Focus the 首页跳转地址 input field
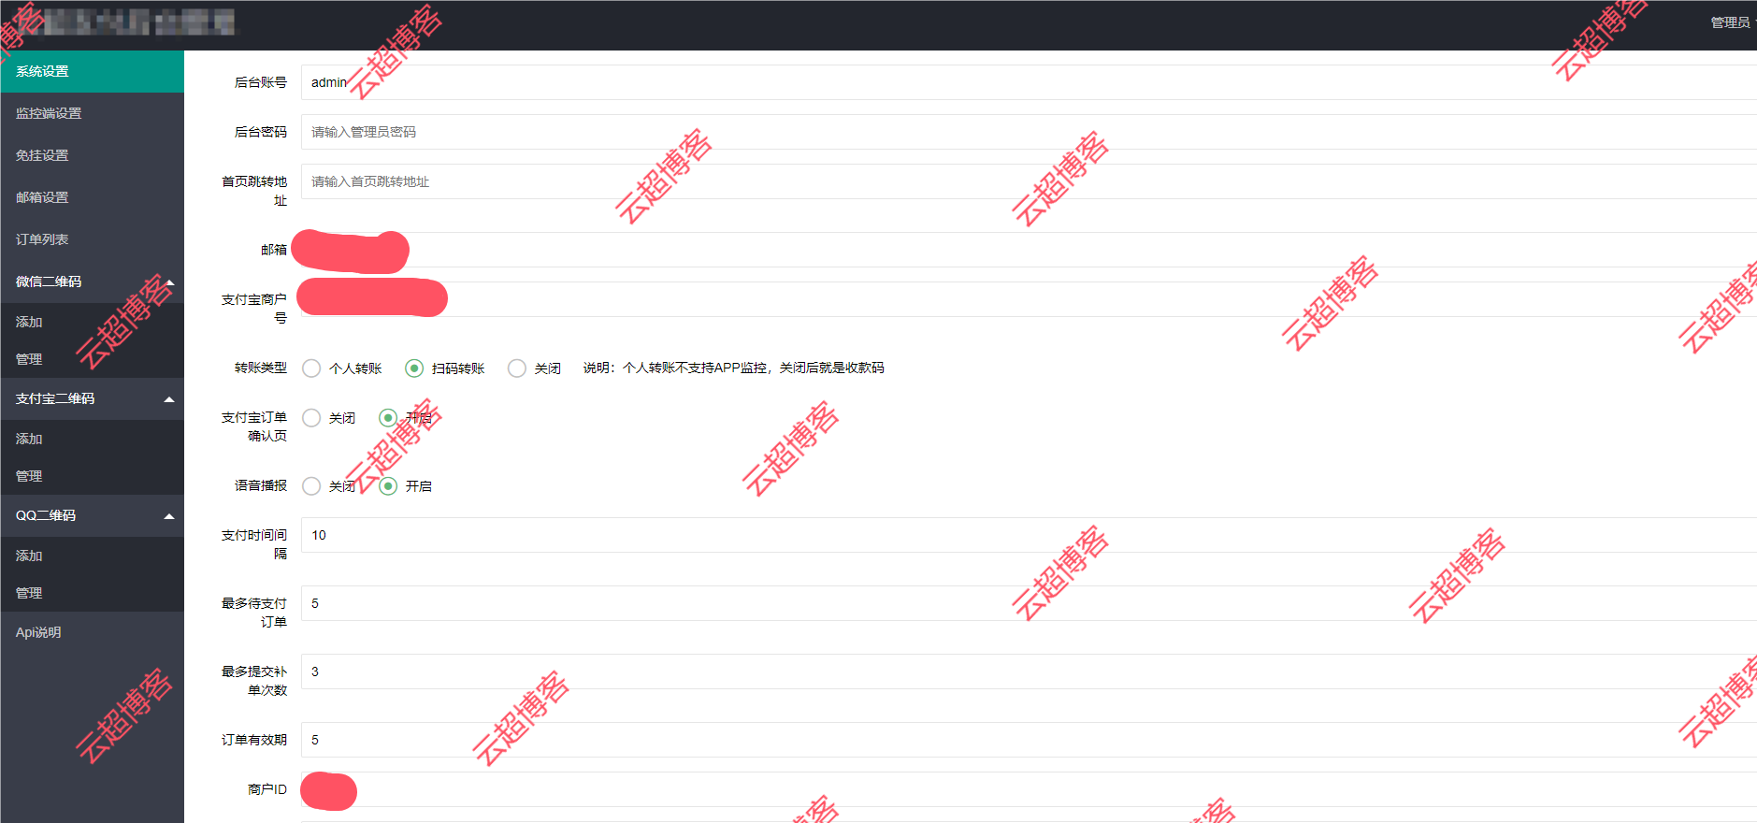 point(1029,181)
